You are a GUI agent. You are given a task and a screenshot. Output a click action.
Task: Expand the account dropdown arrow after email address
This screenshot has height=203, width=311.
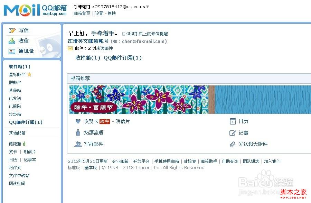148,7
